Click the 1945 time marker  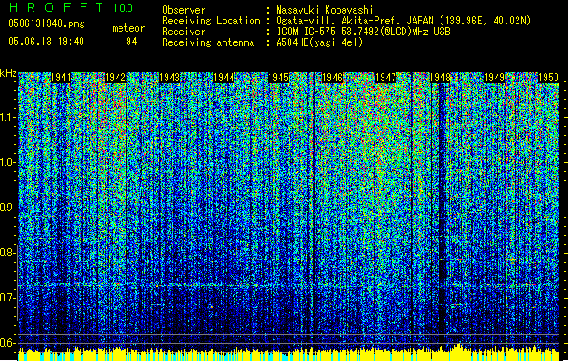tap(279, 78)
